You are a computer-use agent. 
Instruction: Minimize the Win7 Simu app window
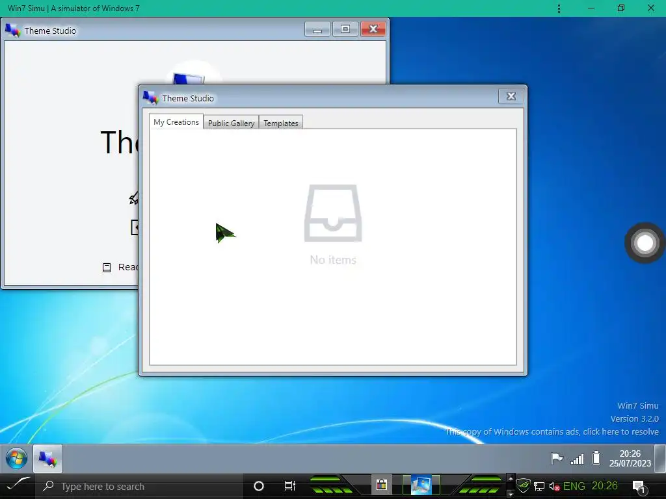[x=591, y=8]
